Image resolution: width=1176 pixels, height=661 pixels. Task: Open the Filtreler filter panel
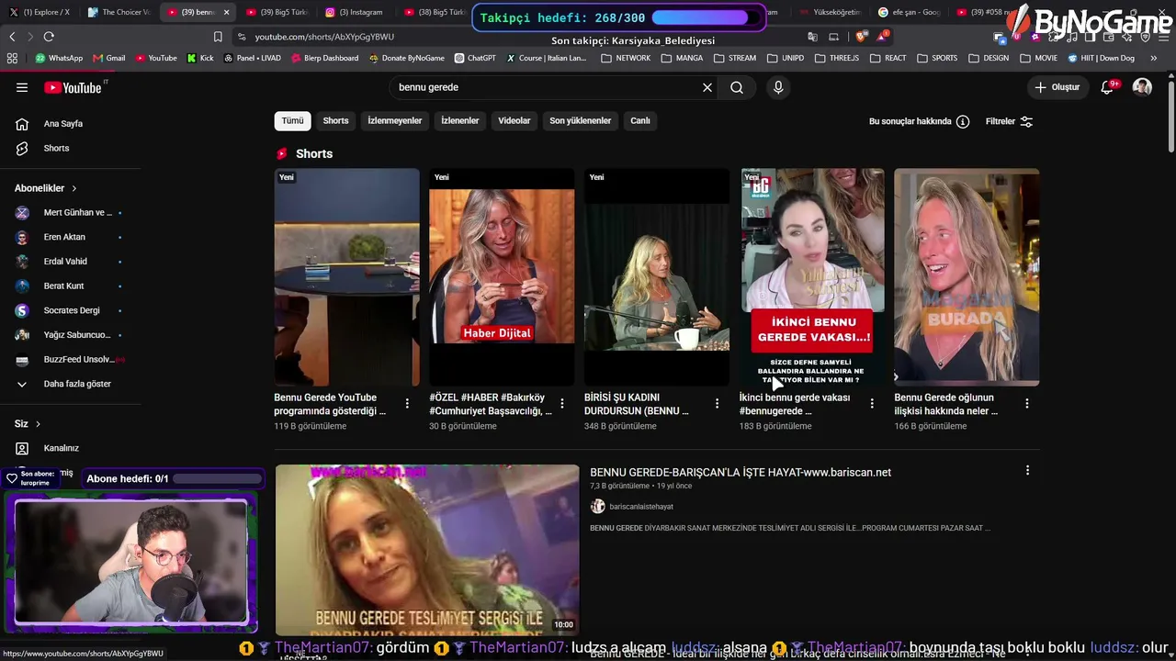pos(1009,121)
